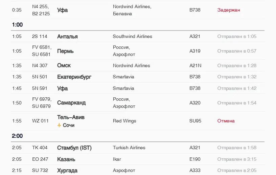Select flight number TK 404

[40, 148]
